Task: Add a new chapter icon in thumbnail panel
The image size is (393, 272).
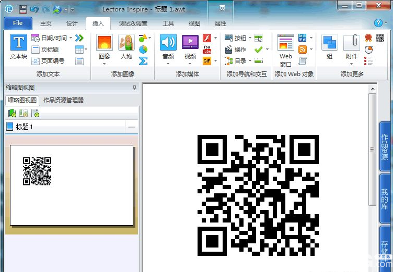Action: 12,113
